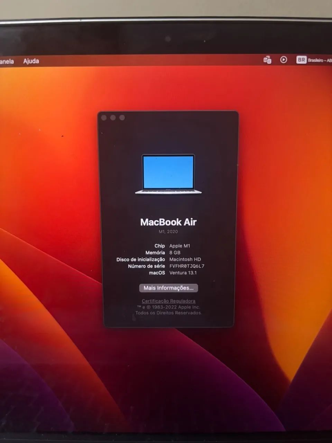Open the file transfer menu bar icon
This screenshot has height=443, width=332.
tap(267, 60)
